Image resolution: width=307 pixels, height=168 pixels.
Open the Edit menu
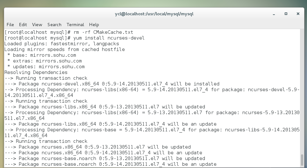[x=23, y=25]
